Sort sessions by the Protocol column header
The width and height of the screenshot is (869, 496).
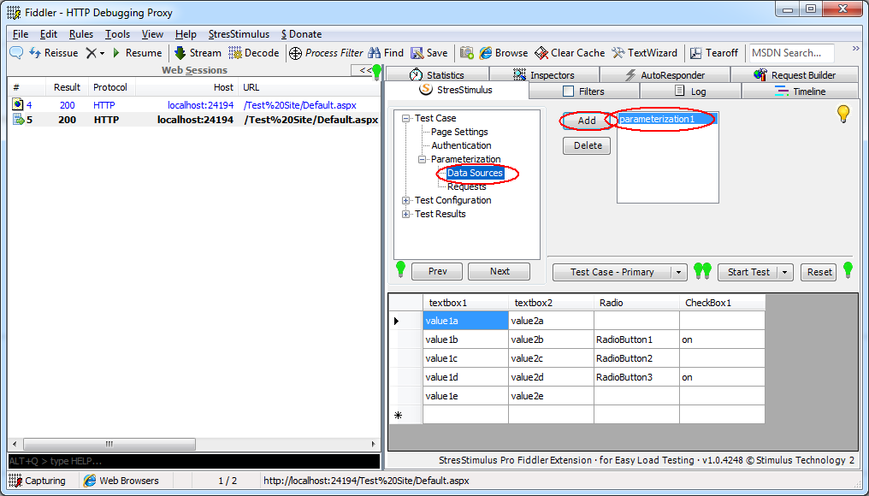pyautogui.click(x=111, y=87)
